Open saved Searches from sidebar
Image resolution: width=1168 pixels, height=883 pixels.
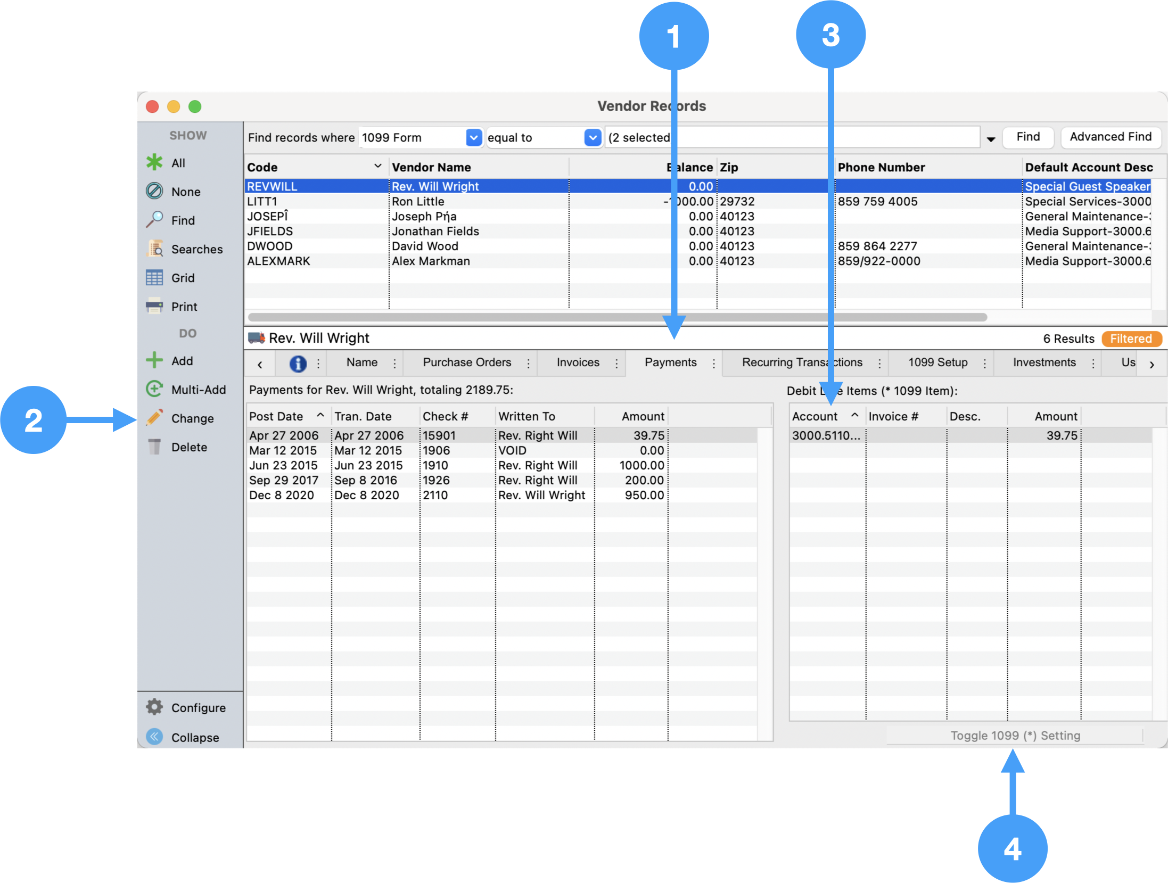coord(154,249)
